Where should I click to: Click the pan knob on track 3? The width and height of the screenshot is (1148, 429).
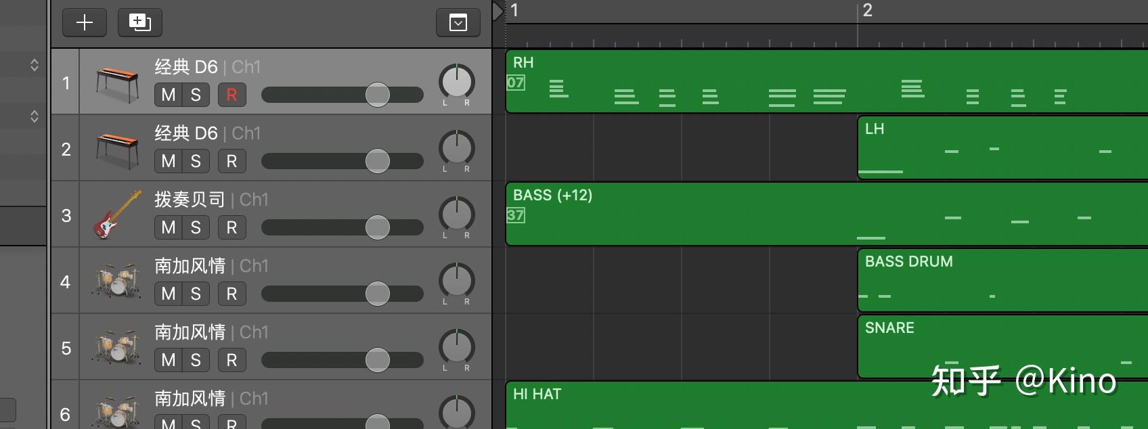457,214
